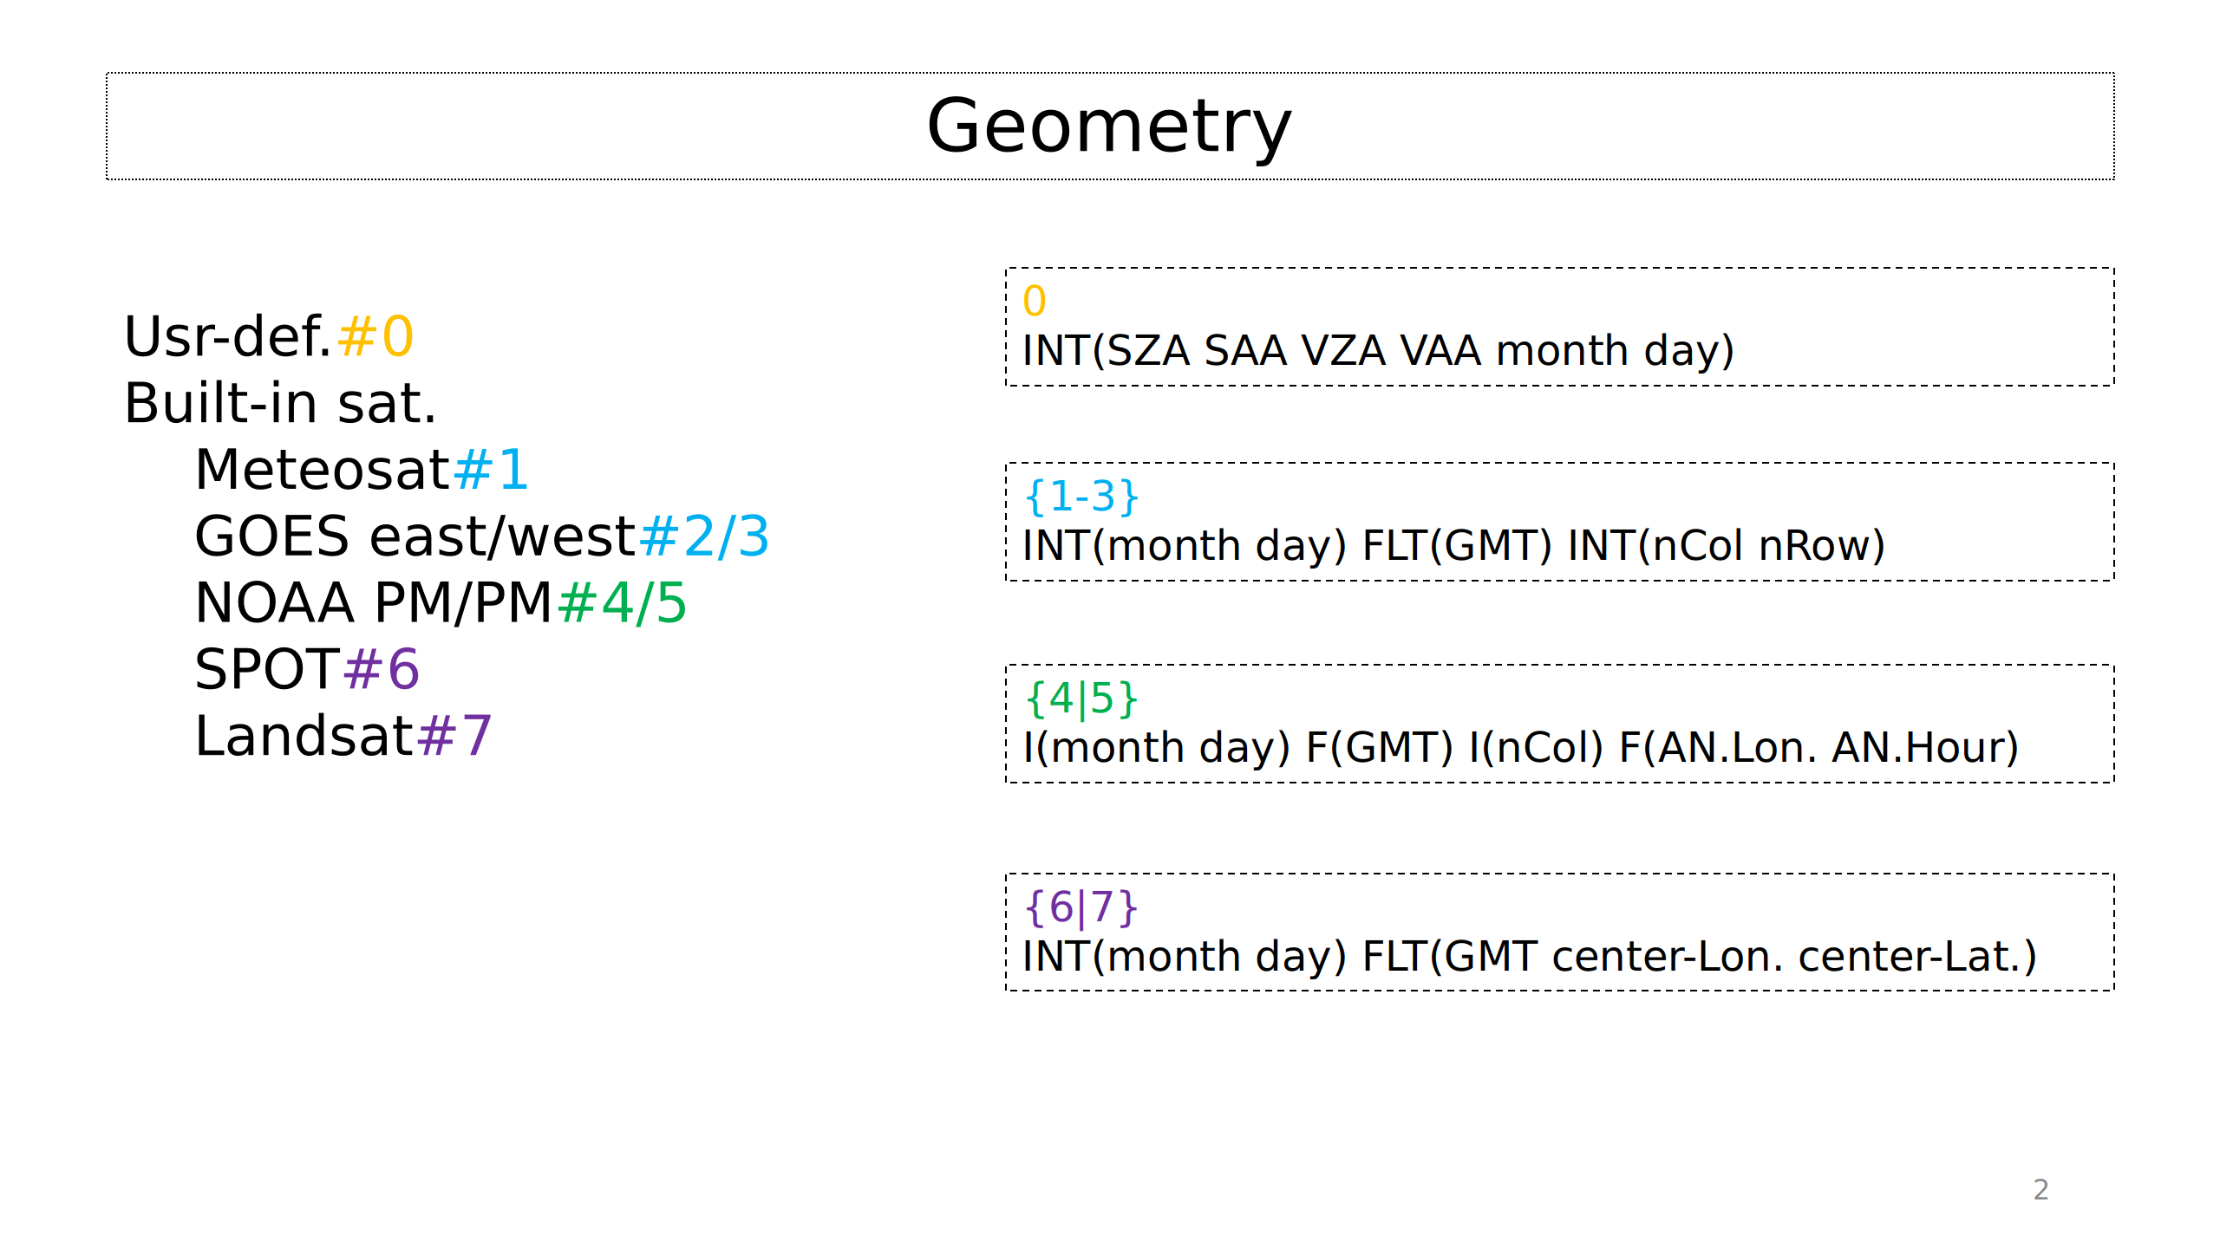Click the blue #1 after Meteosat
Screen dimensions: 2220x1248
pos(491,470)
